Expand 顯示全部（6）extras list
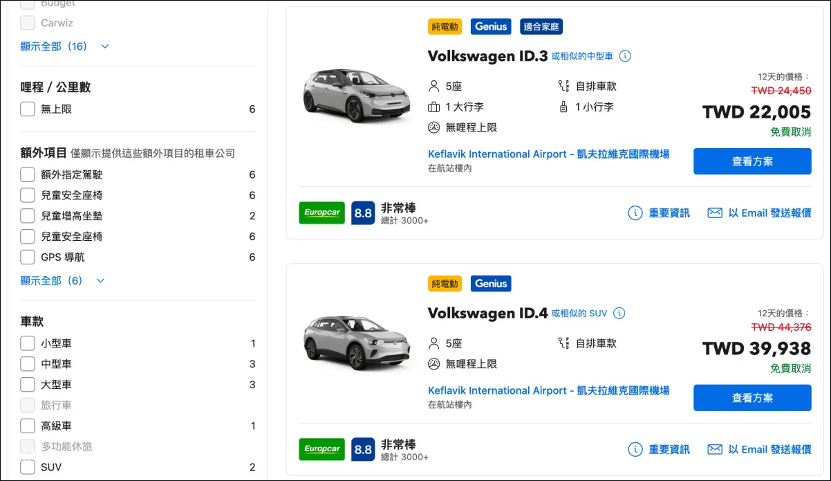The height and width of the screenshot is (481, 831). 62,281
